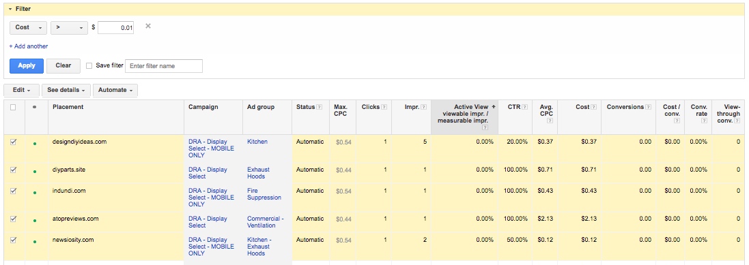Remove the Cost filter with the X icon
Screen dimensions: 749x265
[148, 26]
